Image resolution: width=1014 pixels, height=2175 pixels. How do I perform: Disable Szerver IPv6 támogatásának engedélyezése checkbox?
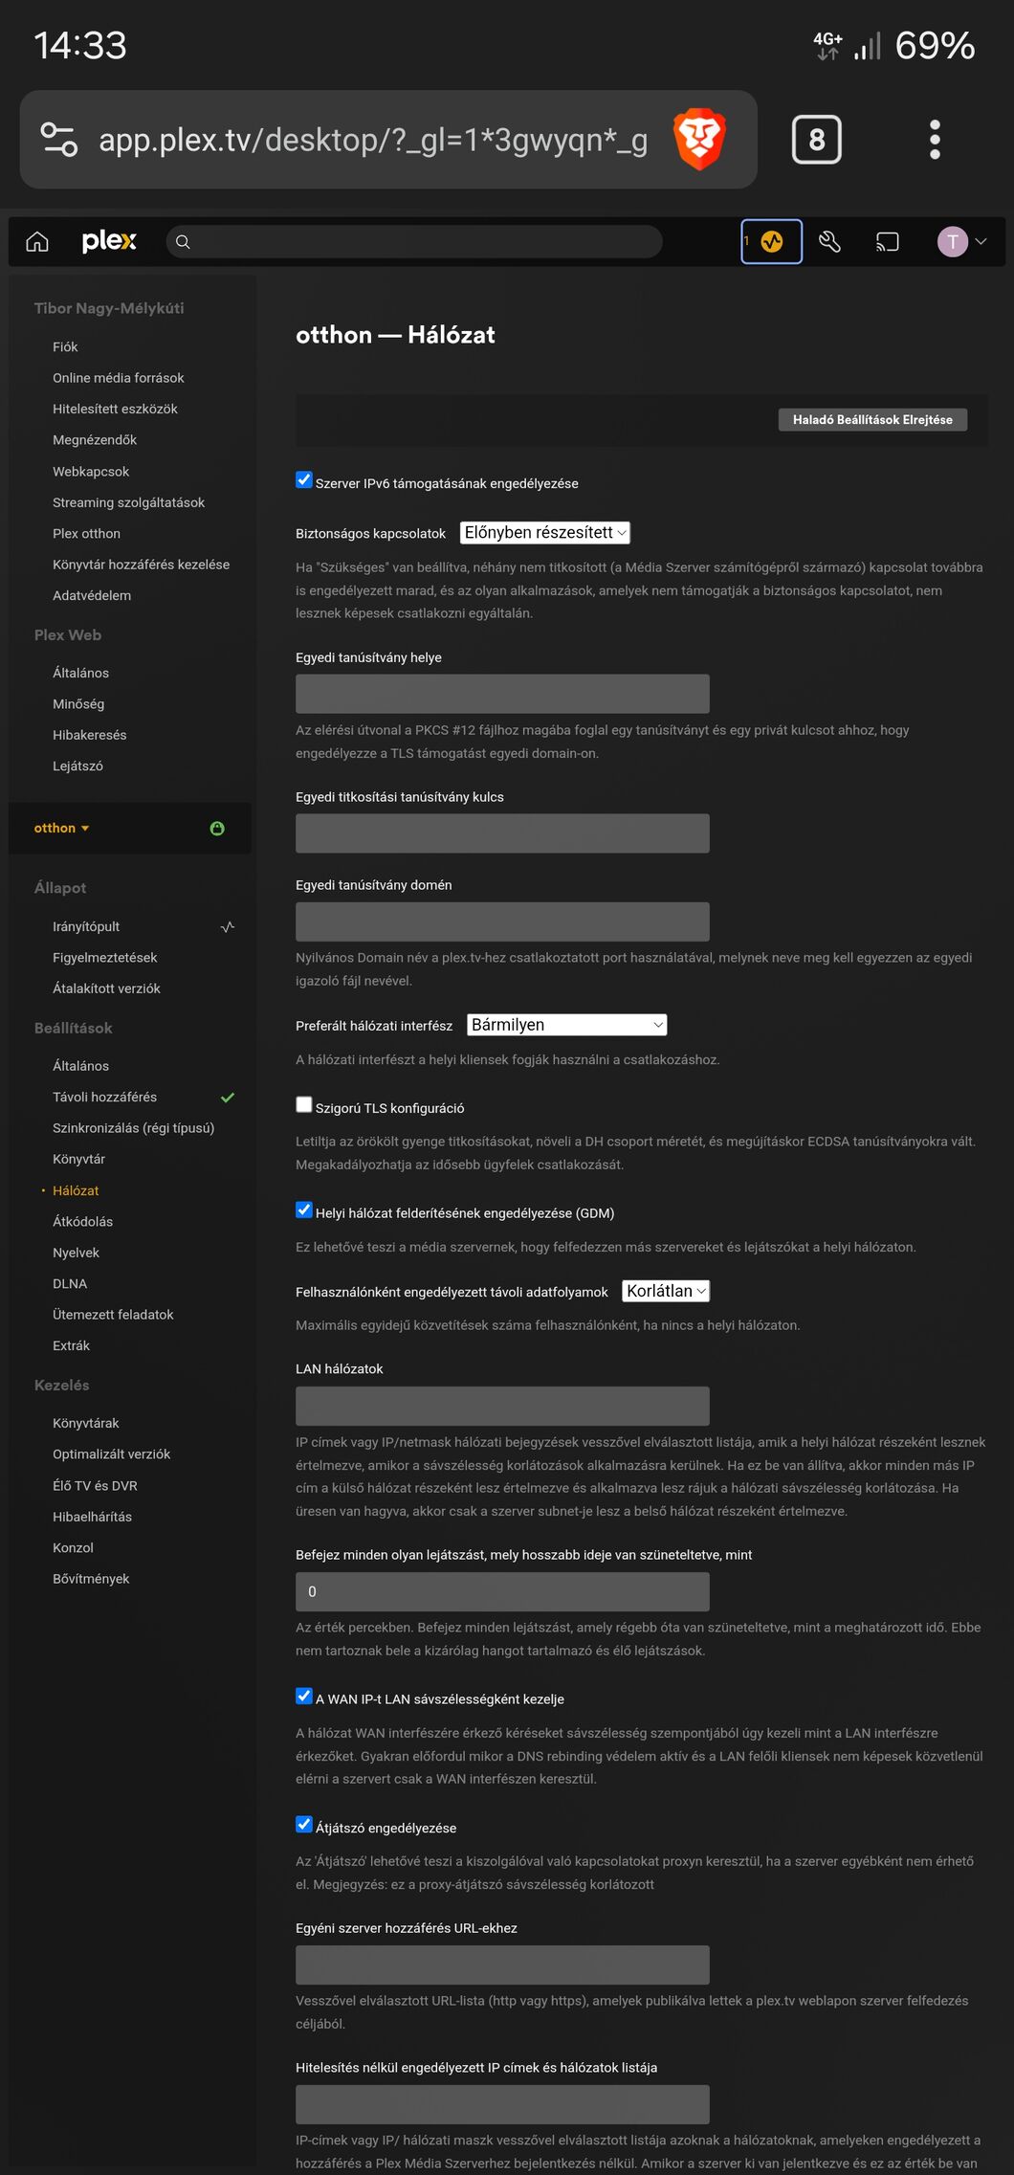point(304,480)
